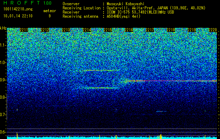Click the 1.1 kHz axis label

(x=3, y=45)
